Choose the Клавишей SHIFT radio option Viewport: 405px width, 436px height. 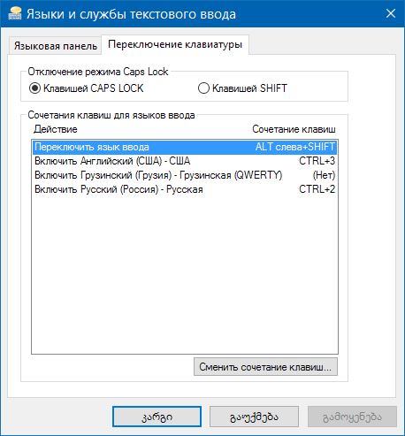tap(242, 88)
